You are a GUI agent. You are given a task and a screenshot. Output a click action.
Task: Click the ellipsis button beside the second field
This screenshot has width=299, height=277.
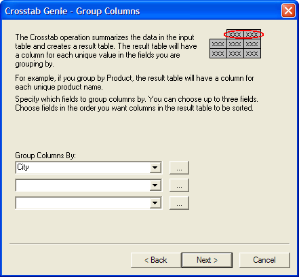coord(179,185)
